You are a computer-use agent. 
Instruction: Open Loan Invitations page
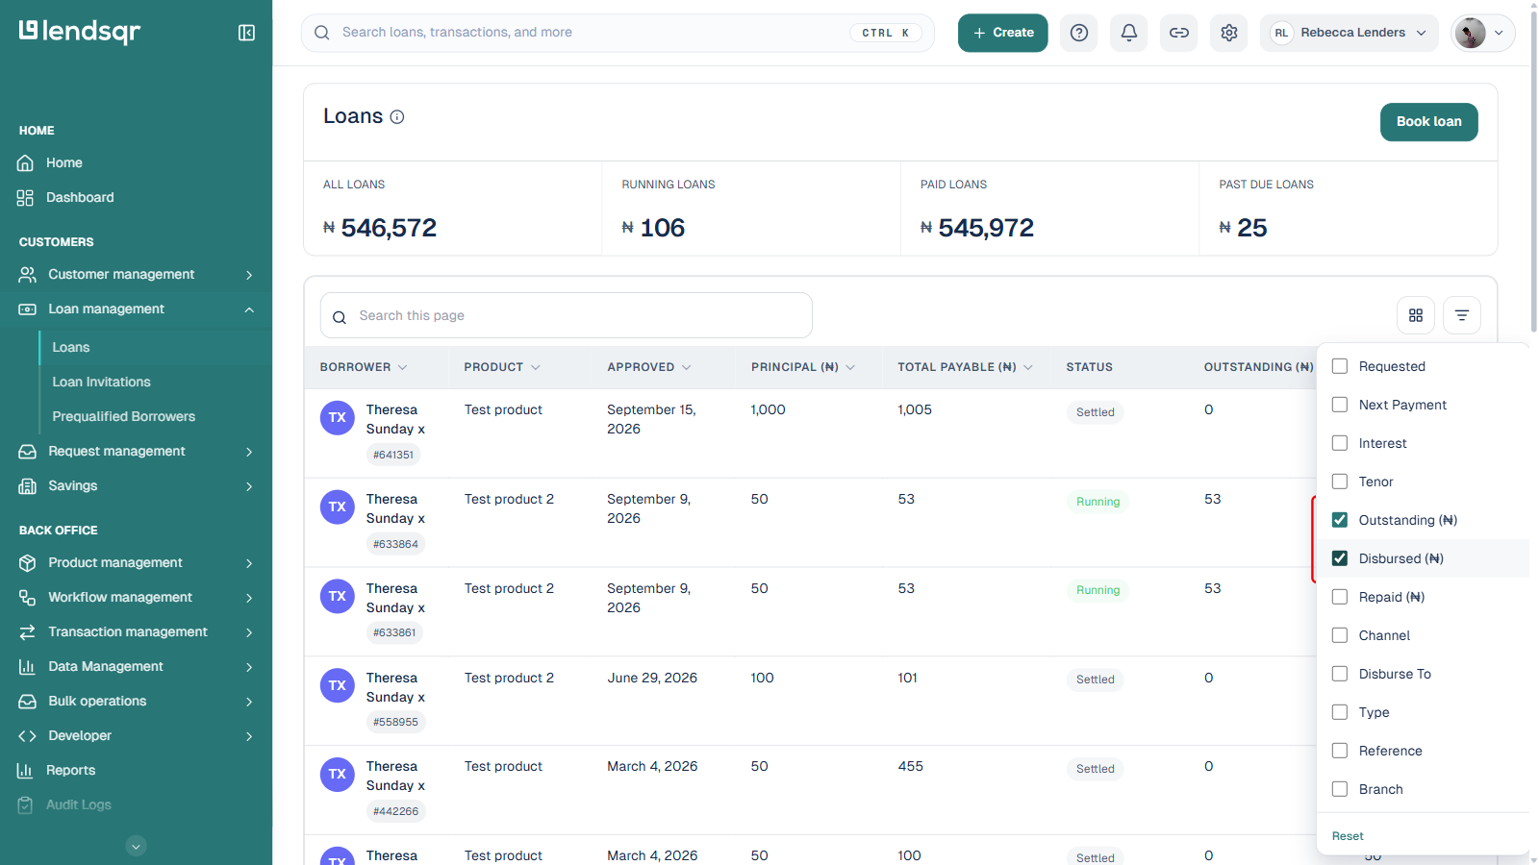[x=102, y=383]
